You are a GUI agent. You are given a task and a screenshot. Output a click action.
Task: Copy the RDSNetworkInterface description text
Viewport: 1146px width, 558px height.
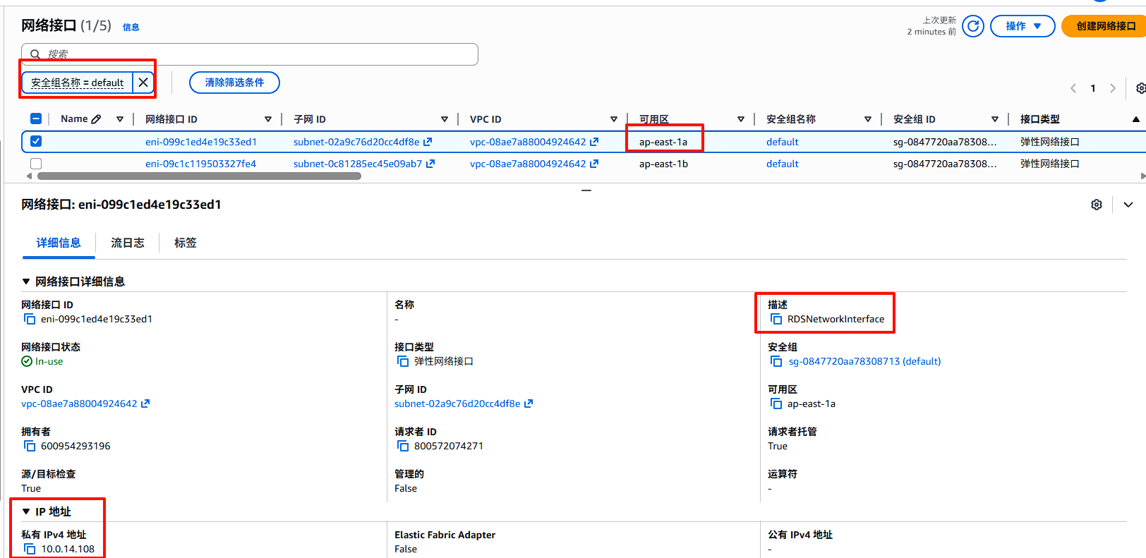pyautogui.click(x=776, y=319)
